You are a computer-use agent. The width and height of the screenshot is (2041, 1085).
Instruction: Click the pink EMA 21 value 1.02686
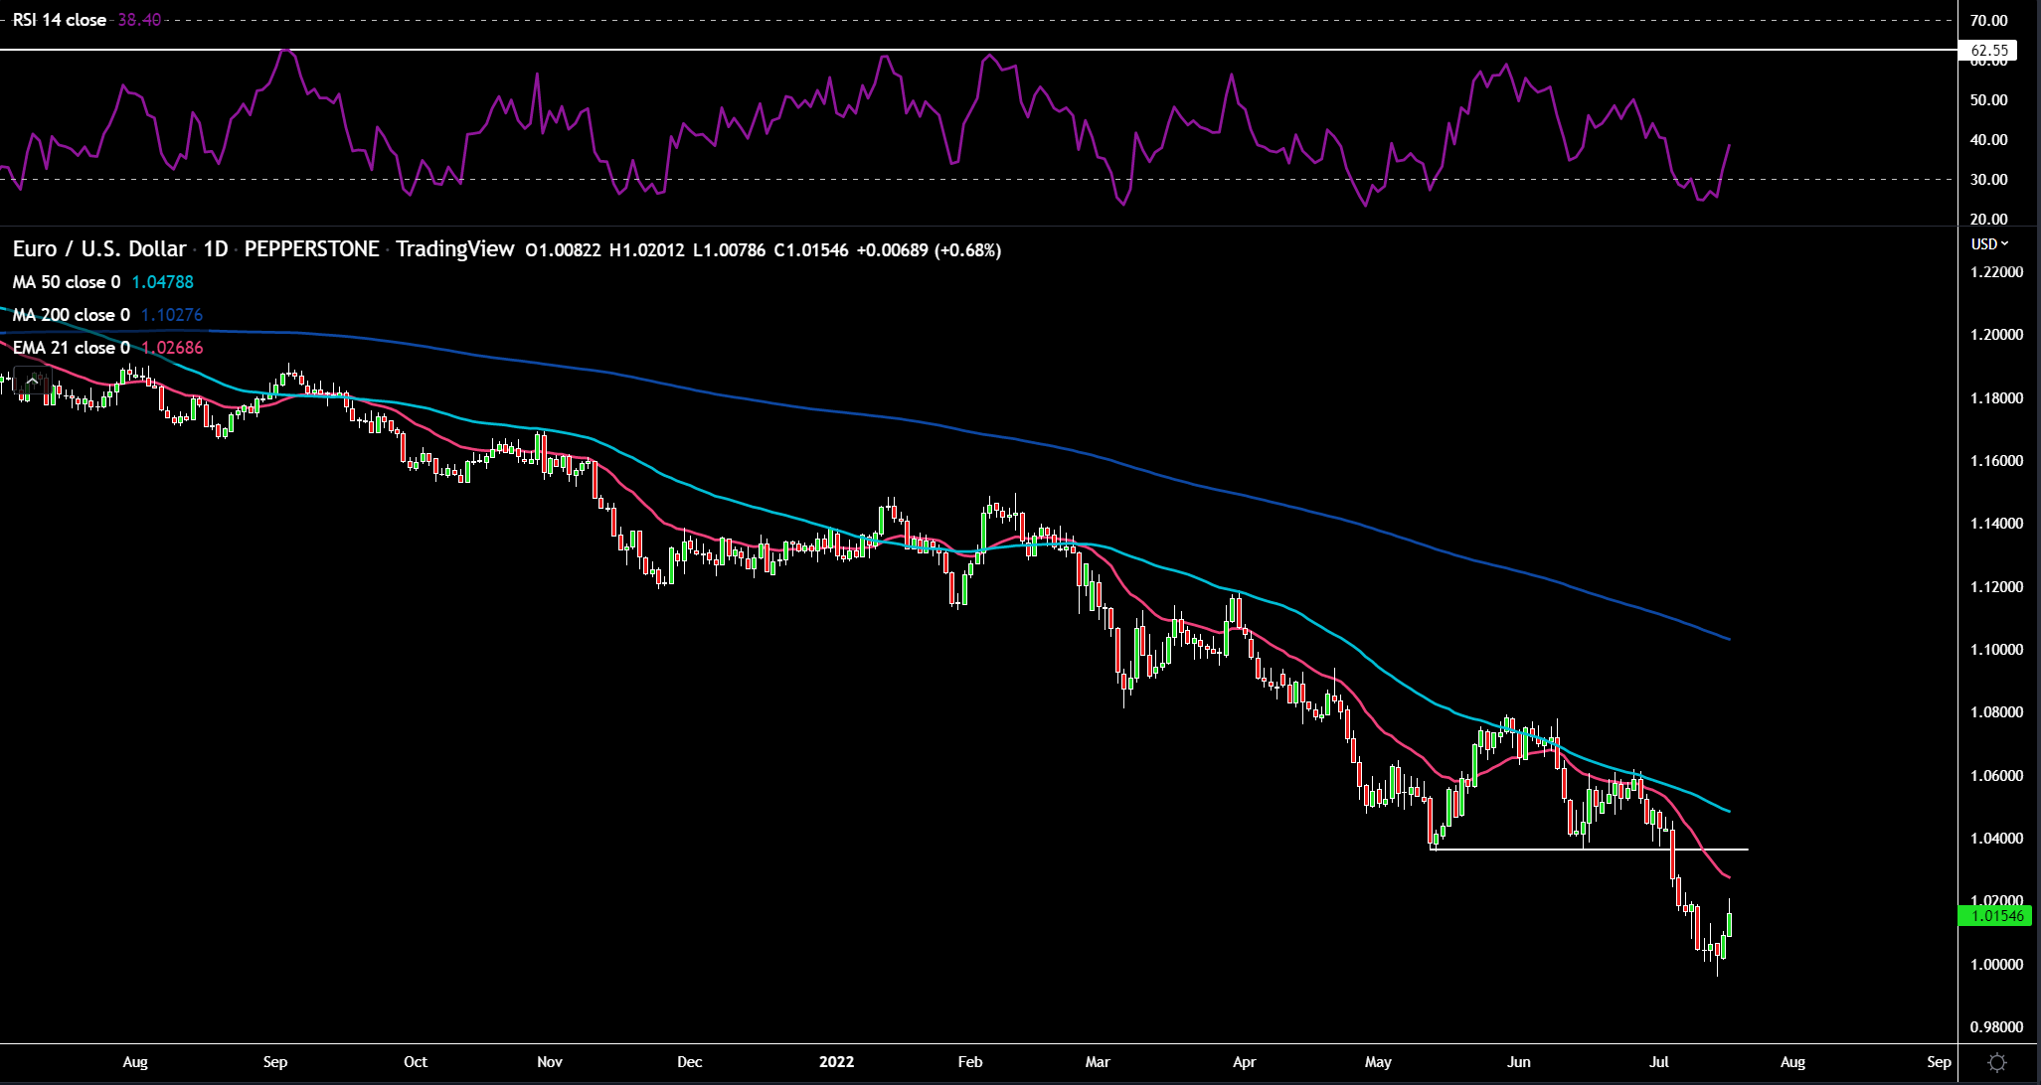click(172, 348)
